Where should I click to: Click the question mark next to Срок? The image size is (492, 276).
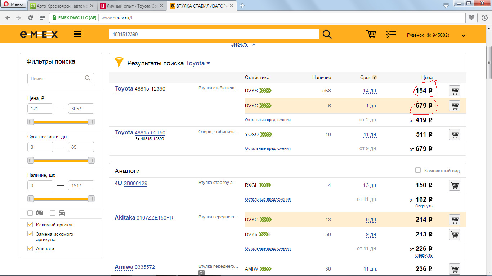375,77
